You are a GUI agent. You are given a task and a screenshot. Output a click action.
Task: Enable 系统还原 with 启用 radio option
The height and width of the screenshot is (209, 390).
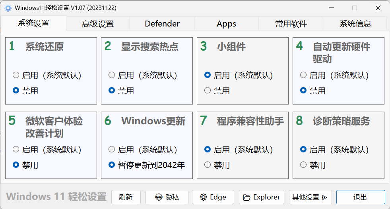pyautogui.click(x=16, y=75)
